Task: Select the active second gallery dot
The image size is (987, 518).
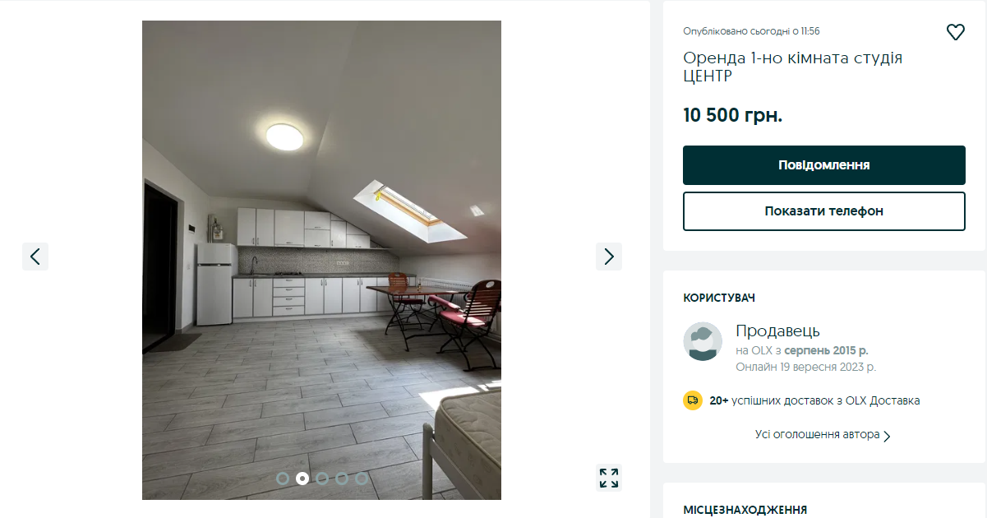Action: (302, 478)
